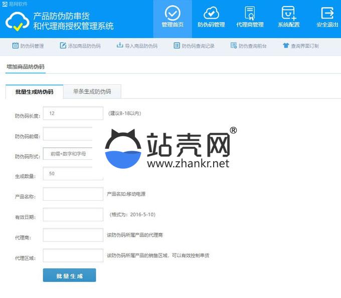
Task: Click the 管理首页 checkmark icon
Action: click(173, 13)
